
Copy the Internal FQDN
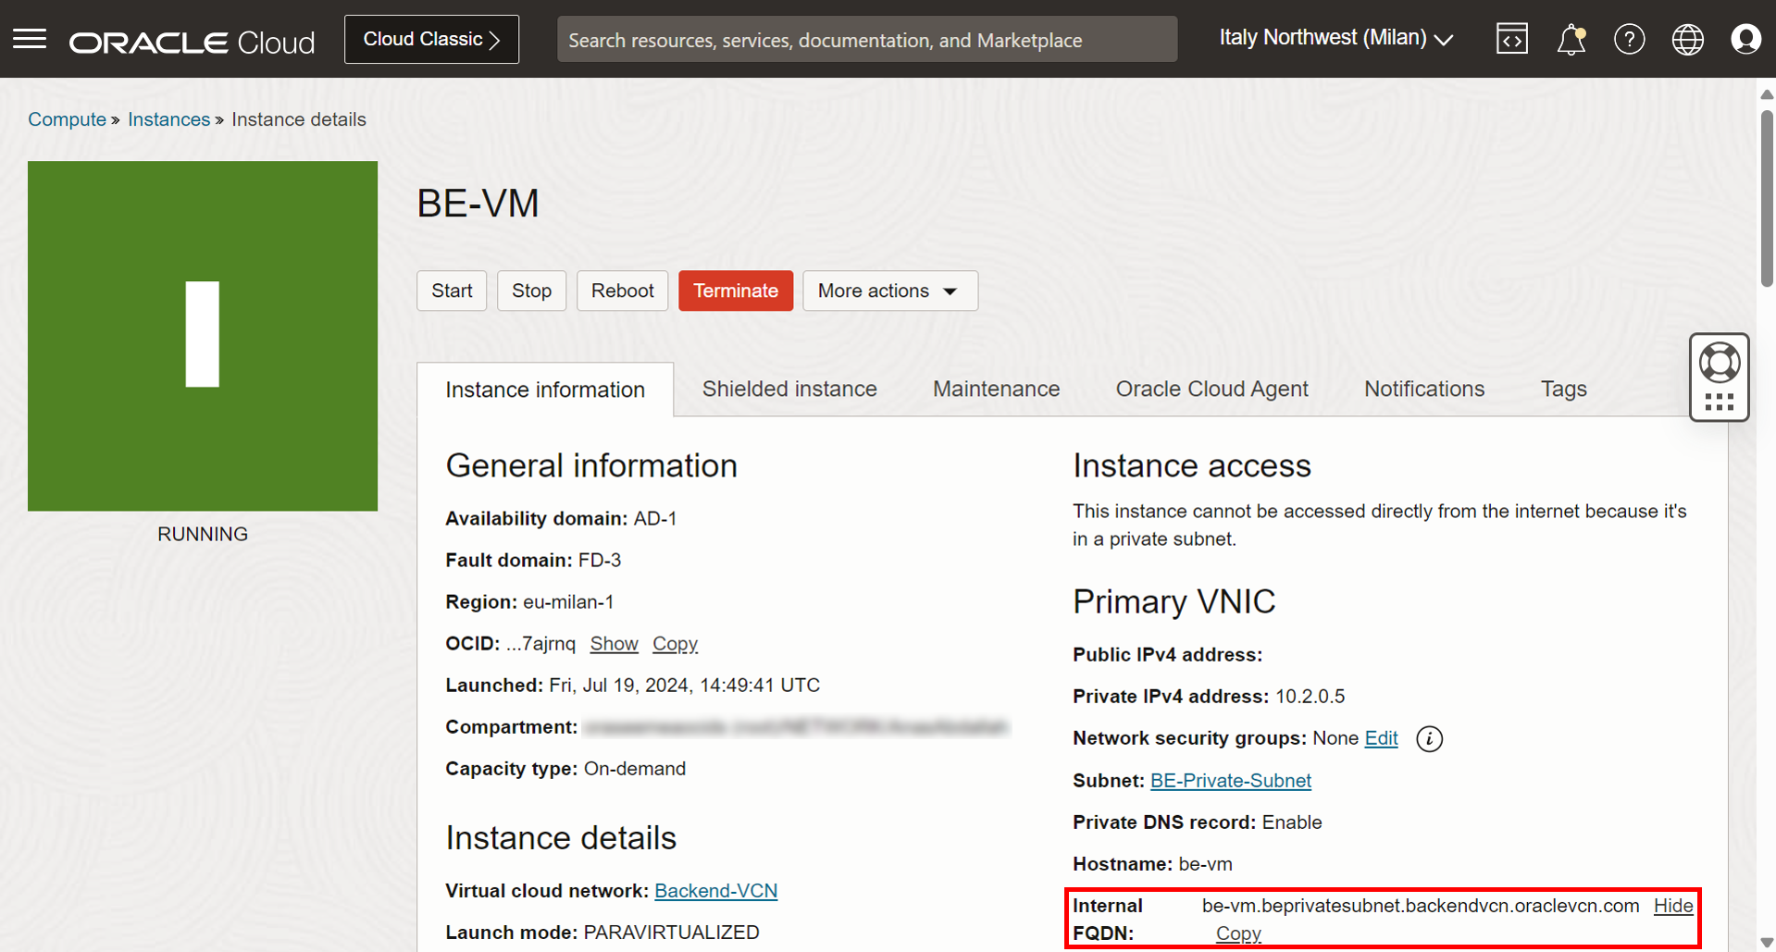[x=1238, y=933]
